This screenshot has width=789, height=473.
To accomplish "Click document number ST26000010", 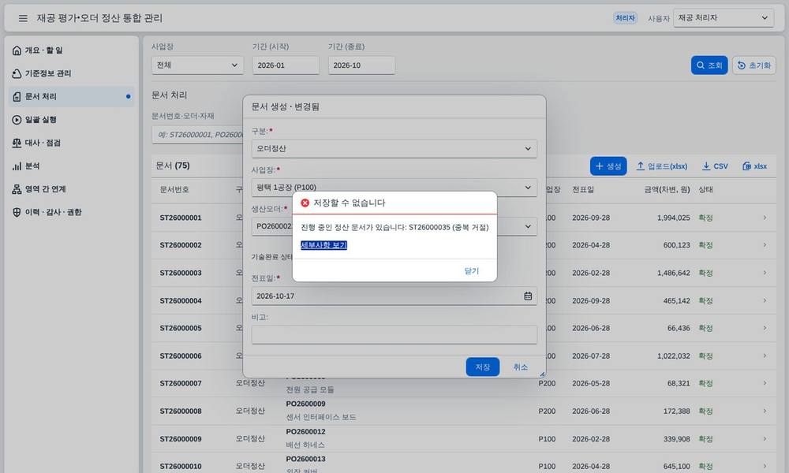I will (x=181, y=466).
